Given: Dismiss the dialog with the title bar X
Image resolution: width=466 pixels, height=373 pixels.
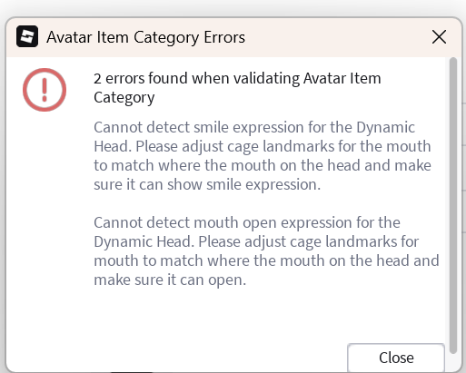Looking at the screenshot, I should click(439, 37).
